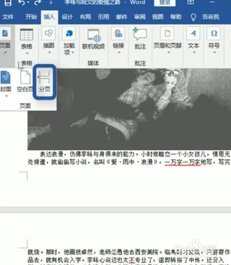Click the 分页 page break button
The image size is (231, 265).
(x=45, y=82)
